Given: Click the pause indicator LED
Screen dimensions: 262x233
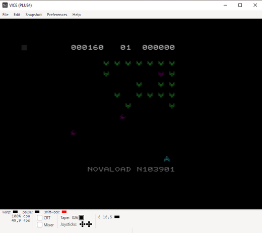Looking at the screenshot, I should click(x=37, y=212).
